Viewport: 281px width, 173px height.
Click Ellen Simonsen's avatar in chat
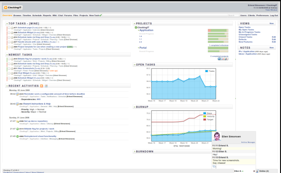[217, 137]
